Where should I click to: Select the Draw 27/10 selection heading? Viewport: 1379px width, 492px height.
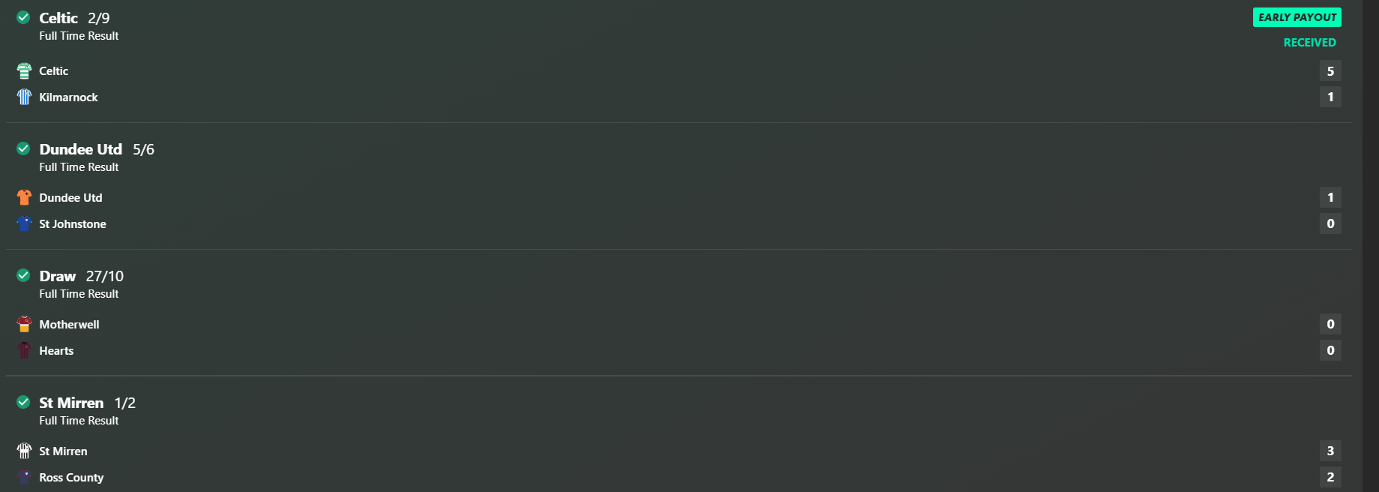[82, 276]
